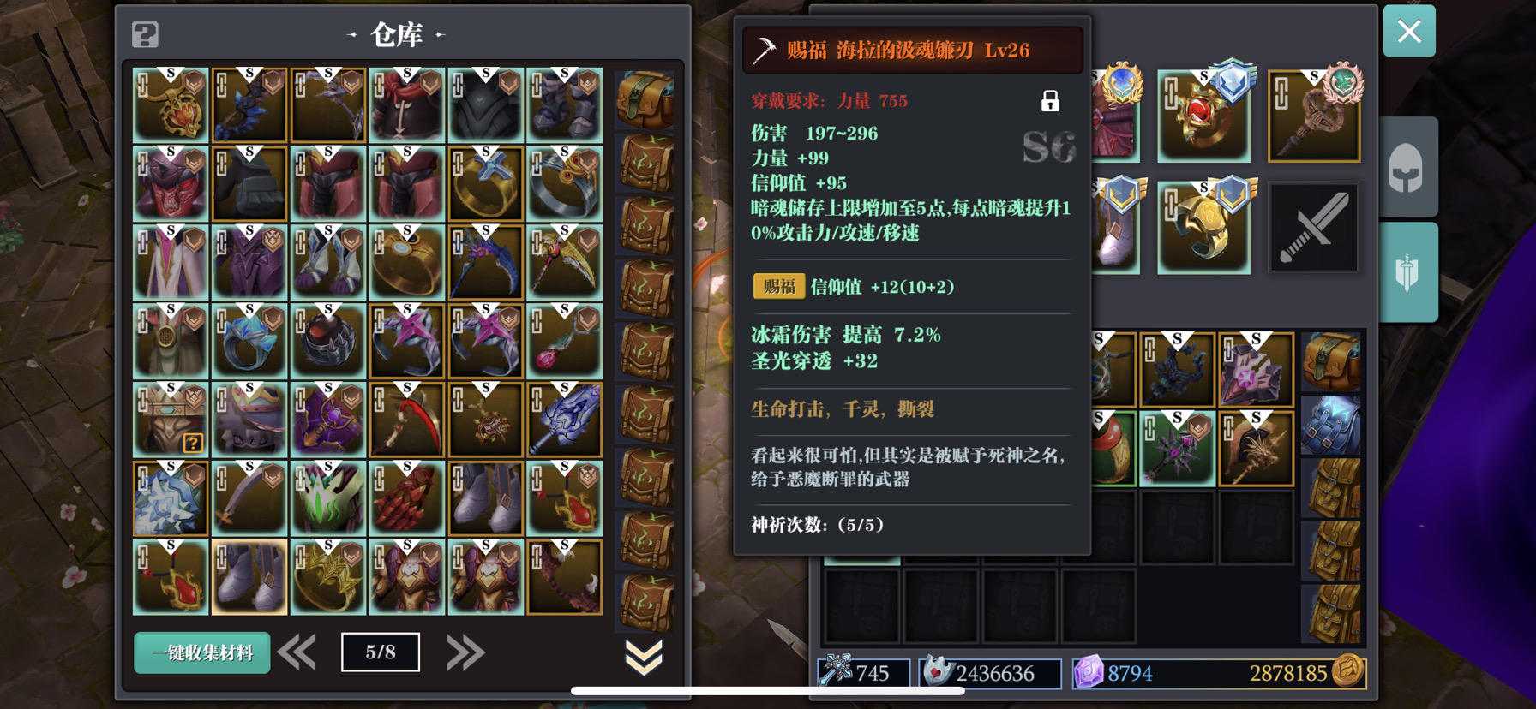Click the red scythe item in the warehouse
The height and width of the screenshot is (709, 1536).
(x=407, y=420)
